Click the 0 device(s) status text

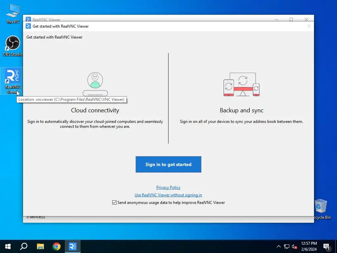[36, 217]
